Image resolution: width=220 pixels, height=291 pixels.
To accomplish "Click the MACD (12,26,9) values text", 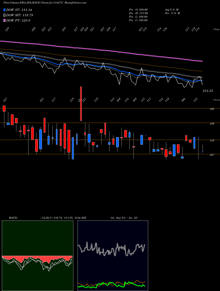I will (x=61, y=218).
